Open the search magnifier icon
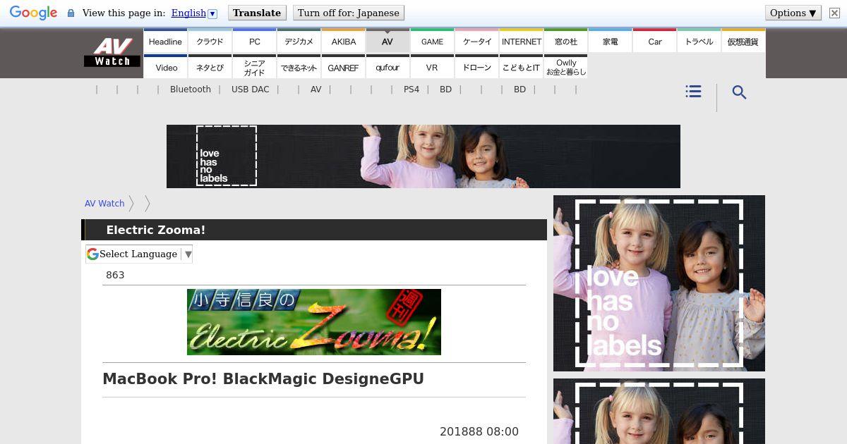This screenshot has height=444, width=847. pyautogui.click(x=739, y=92)
